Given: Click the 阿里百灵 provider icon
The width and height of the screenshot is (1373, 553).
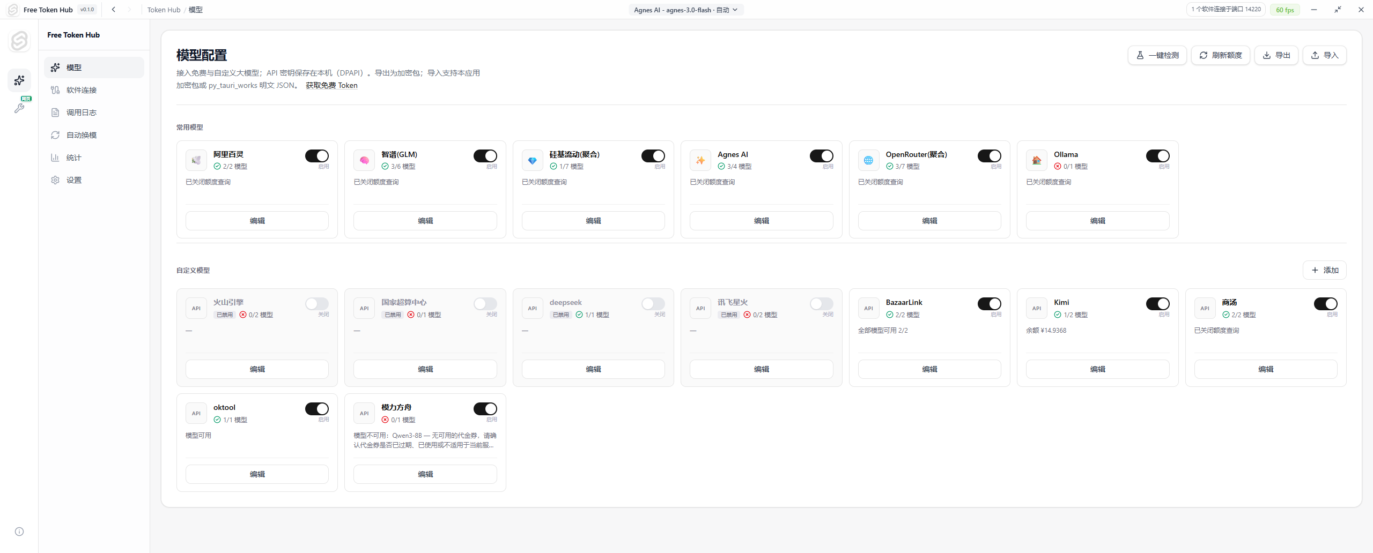Looking at the screenshot, I should [196, 160].
